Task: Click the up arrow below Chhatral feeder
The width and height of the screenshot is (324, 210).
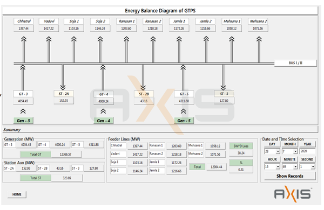Action: pos(24,50)
